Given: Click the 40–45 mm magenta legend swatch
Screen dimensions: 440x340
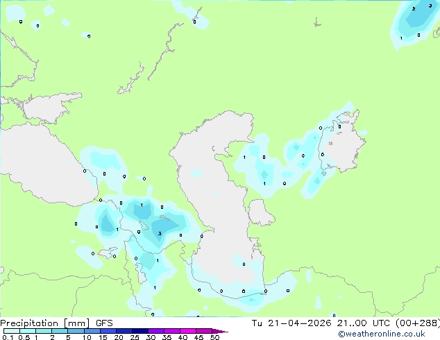Looking at the screenshot, I should pos(188,331).
